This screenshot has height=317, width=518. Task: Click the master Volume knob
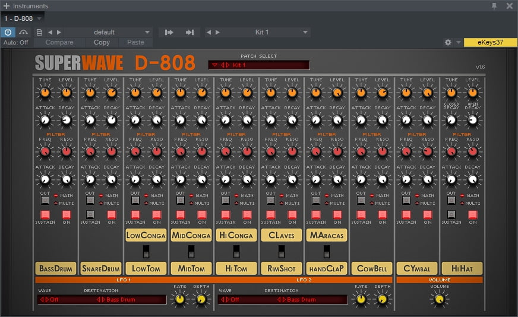pos(439,300)
